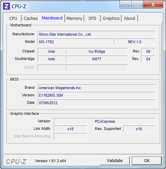Select the Mainboard tab
166x169 pixels.
pos(52,18)
